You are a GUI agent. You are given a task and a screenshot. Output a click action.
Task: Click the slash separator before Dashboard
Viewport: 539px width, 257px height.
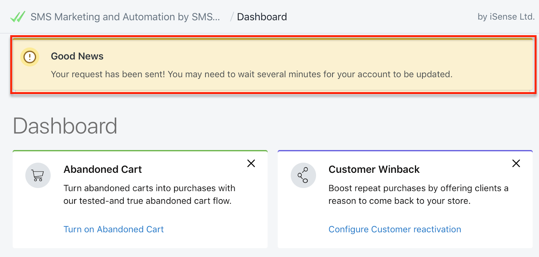tap(232, 17)
